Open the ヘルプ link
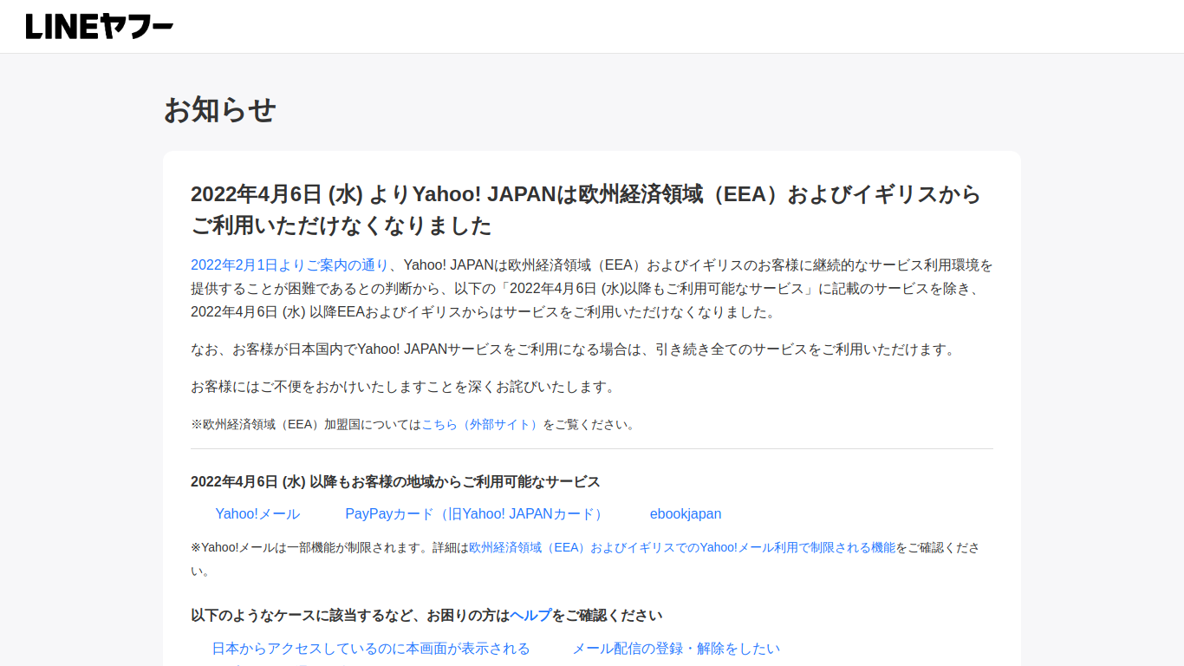 pos(530,616)
